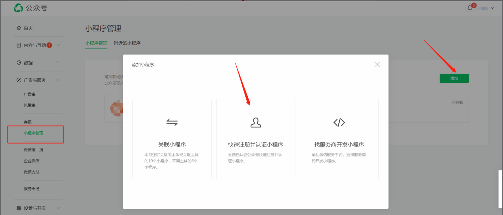Expand the 设置与开发 section chevron
This screenshot has width=503, height=215.
(x=58, y=208)
